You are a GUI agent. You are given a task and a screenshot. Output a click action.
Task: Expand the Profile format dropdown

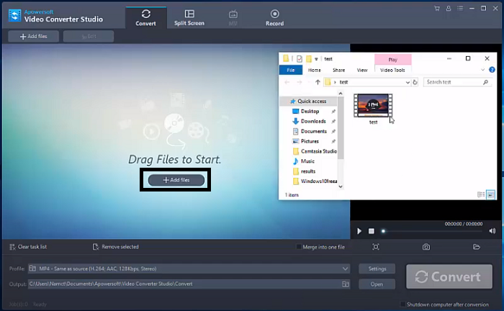pos(345,269)
